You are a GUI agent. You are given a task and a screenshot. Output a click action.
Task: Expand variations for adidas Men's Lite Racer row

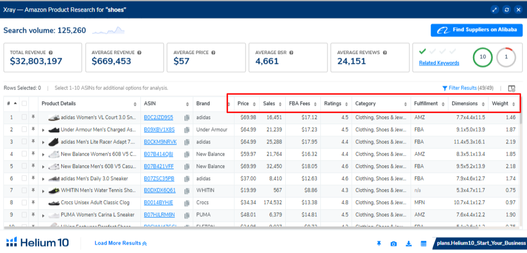point(43,142)
